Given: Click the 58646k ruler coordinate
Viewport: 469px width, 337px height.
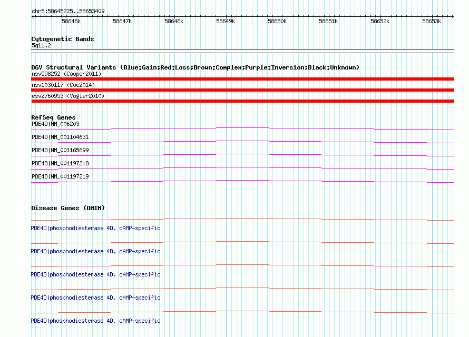Looking at the screenshot, I should tap(71, 21).
